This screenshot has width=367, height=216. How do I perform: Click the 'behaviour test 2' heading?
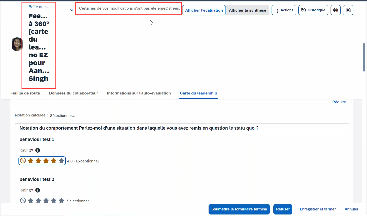[x=37, y=179]
